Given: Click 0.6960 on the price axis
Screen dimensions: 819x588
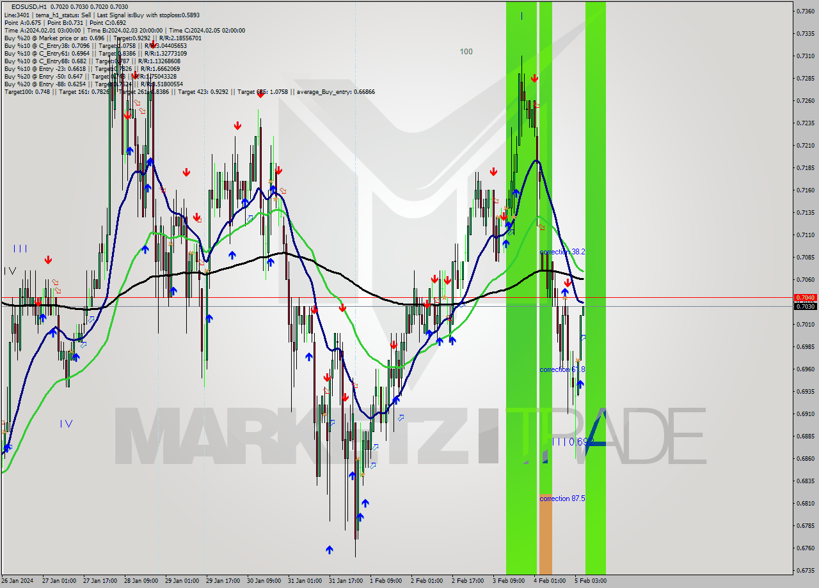Looking at the screenshot, I should pyautogui.click(x=804, y=369).
